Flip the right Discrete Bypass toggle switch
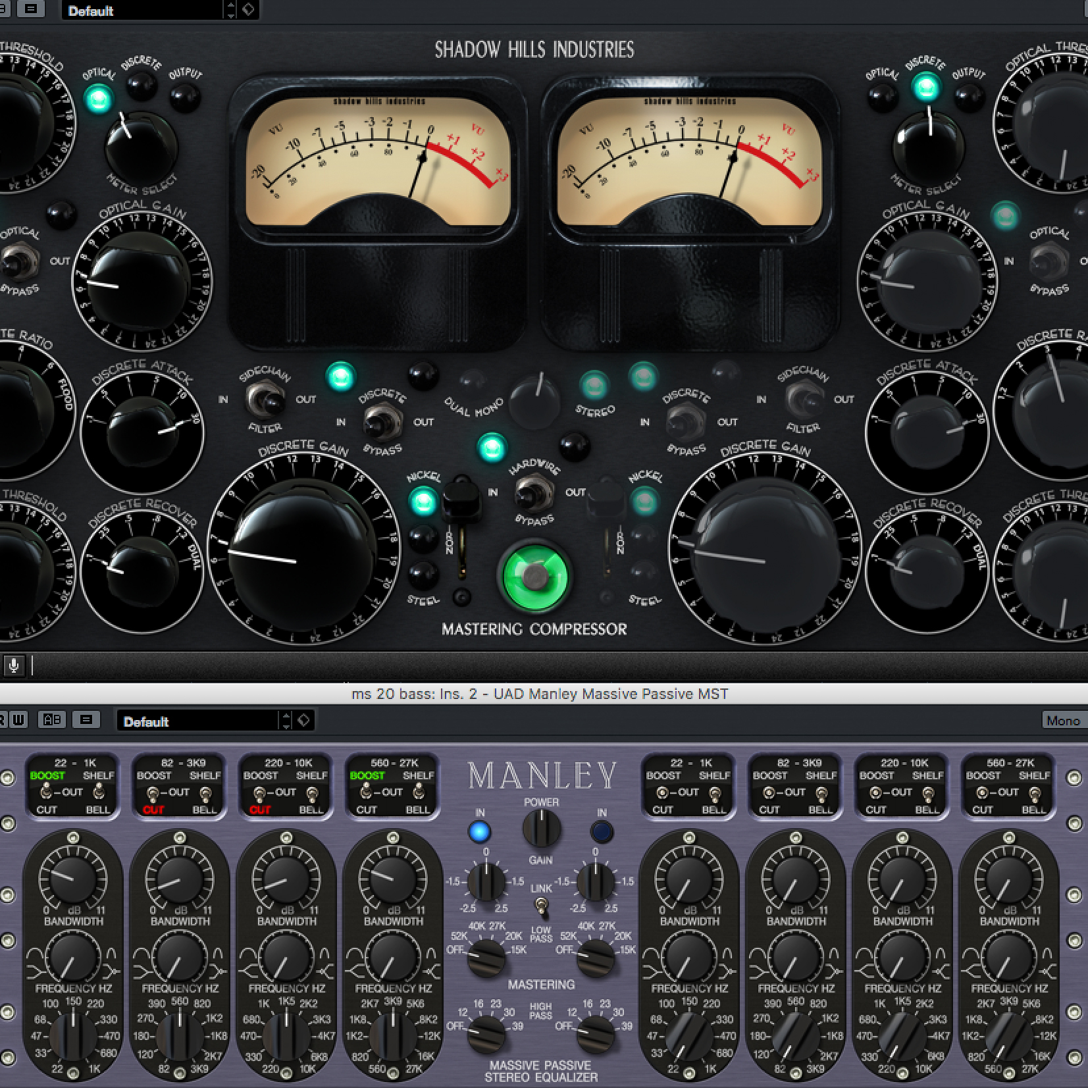Viewport: 1088px width, 1088px height. 685,421
